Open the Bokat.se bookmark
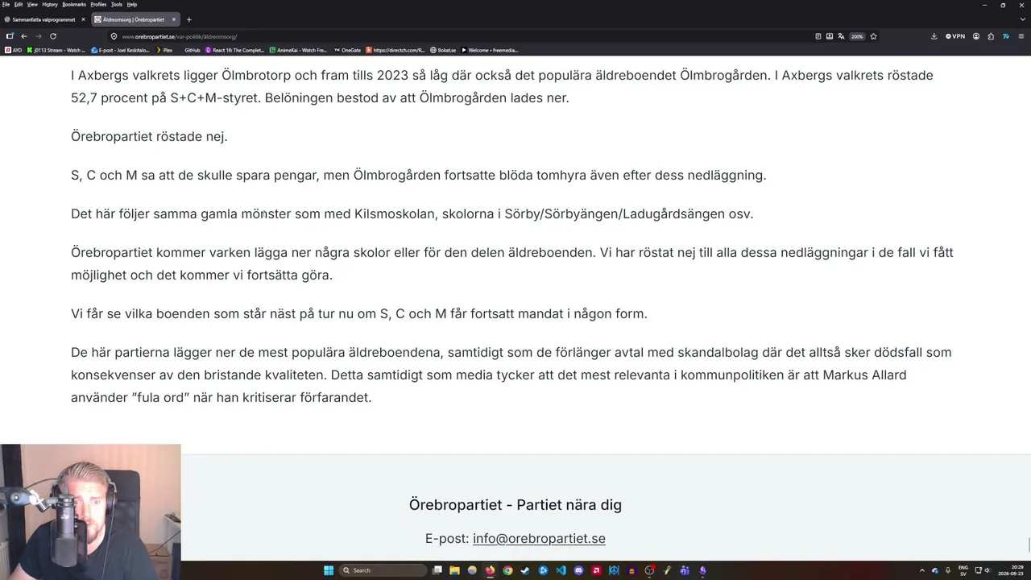 click(x=444, y=50)
